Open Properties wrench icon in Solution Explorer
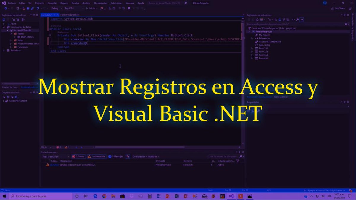This screenshot has height=200, width=356. click(x=298, y=19)
